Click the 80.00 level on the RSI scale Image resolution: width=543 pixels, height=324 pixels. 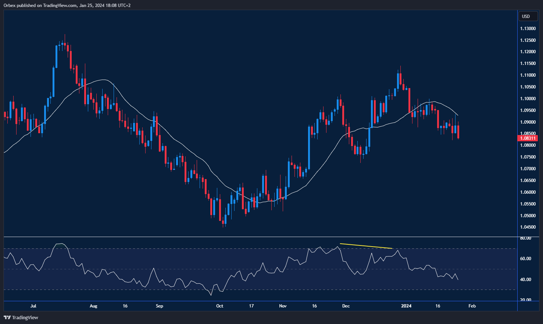[x=526, y=238]
